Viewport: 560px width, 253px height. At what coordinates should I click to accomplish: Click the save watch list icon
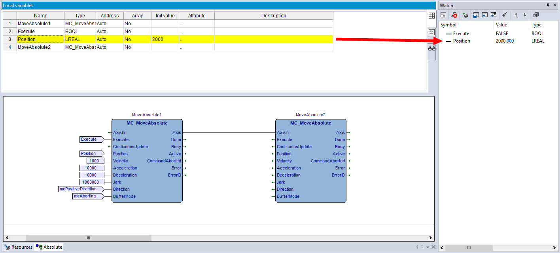(x=476, y=15)
